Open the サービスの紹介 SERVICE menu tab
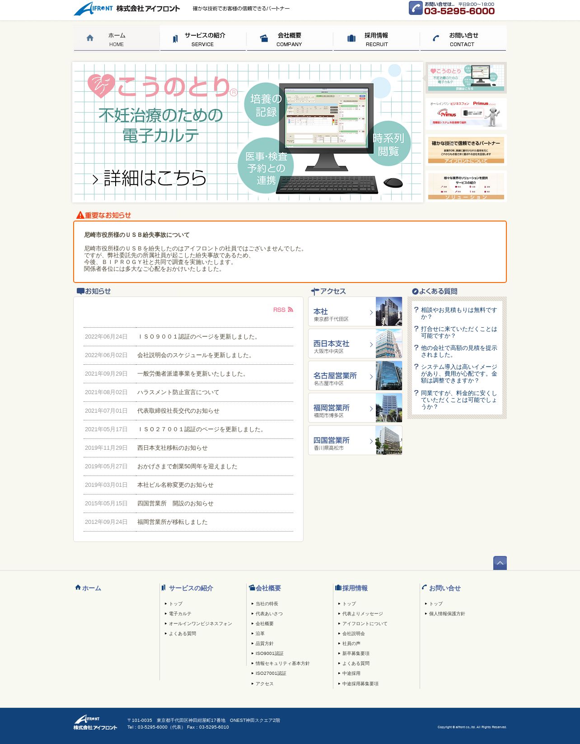Image resolution: width=580 pixels, height=744 pixels. click(x=203, y=39)
